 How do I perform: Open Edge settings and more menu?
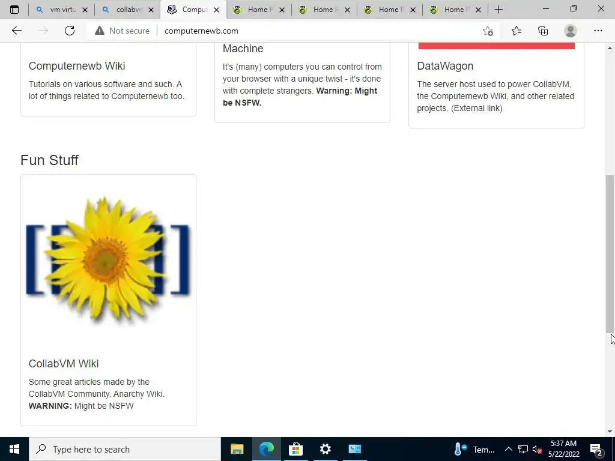(598, 31)
